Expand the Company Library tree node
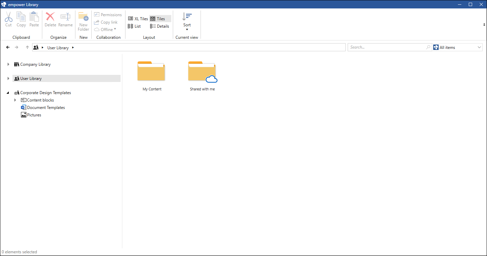 coord(8,64)
